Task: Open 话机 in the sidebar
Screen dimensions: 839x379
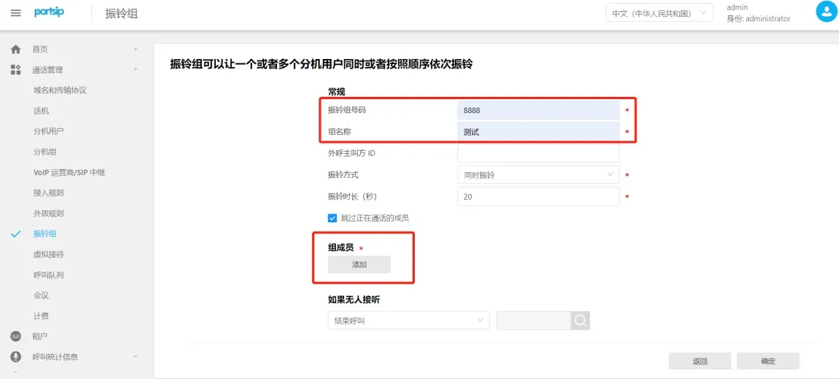Action: [x=42, y=111]
